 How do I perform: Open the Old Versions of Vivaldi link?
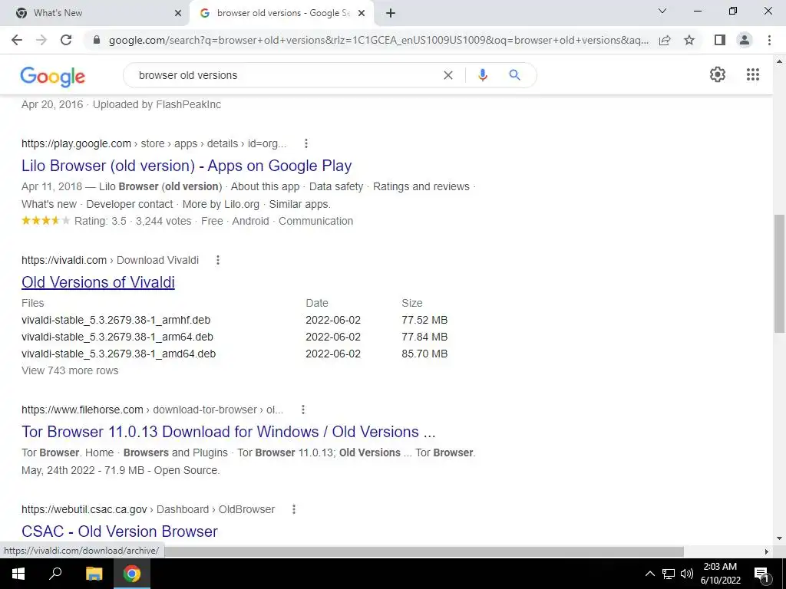coord(98,282)
